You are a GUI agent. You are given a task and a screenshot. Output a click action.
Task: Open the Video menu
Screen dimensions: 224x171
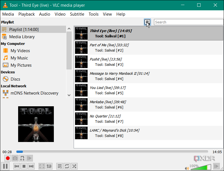[60, 14]
